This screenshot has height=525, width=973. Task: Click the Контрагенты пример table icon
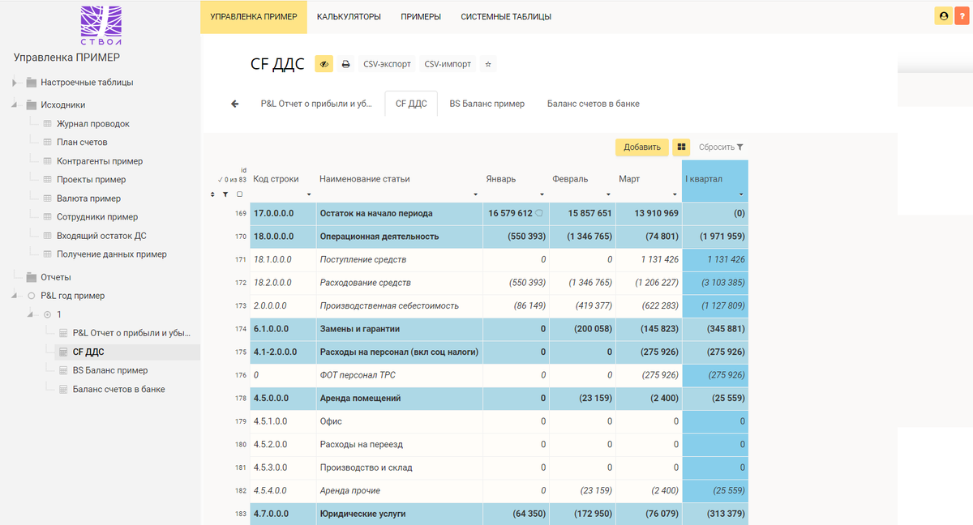tap(47, 161)
